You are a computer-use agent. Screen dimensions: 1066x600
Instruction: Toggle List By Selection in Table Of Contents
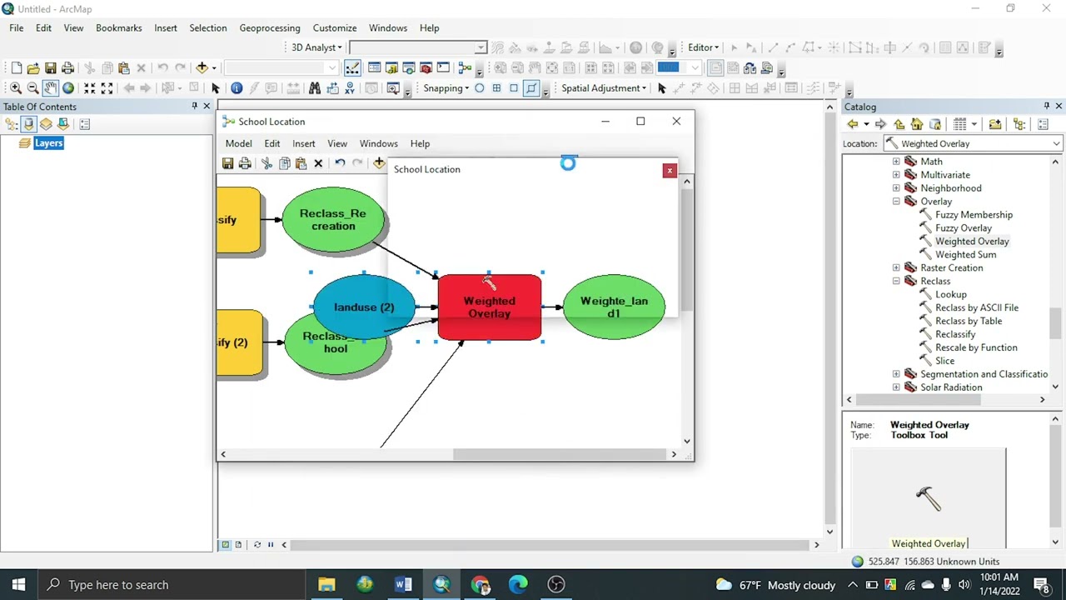pyautogui.click(x=63, y=124)
